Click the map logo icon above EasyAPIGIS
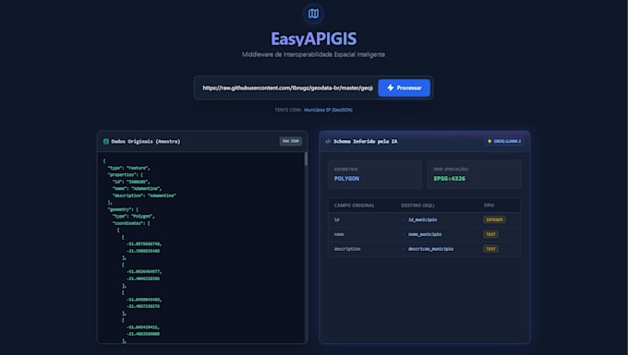The width and height of the screenshot is (628, 355). 313,14
